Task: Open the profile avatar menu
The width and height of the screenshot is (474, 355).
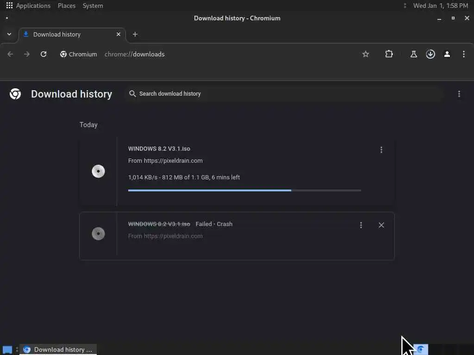Action: (447, 55)
